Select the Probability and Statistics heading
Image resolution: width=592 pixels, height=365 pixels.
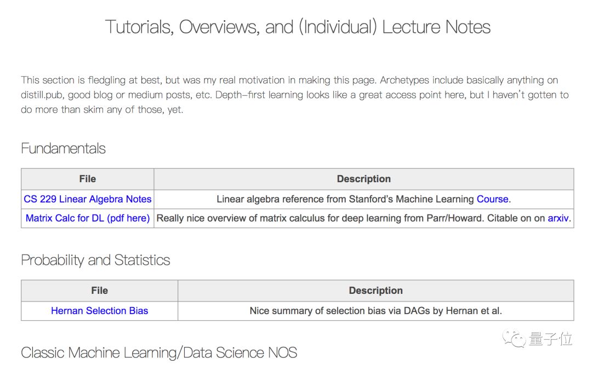pyautogui.click(x=95, y=260)
